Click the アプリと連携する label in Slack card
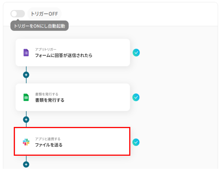Viewport: 221px width, 169px height. (47, 139)
